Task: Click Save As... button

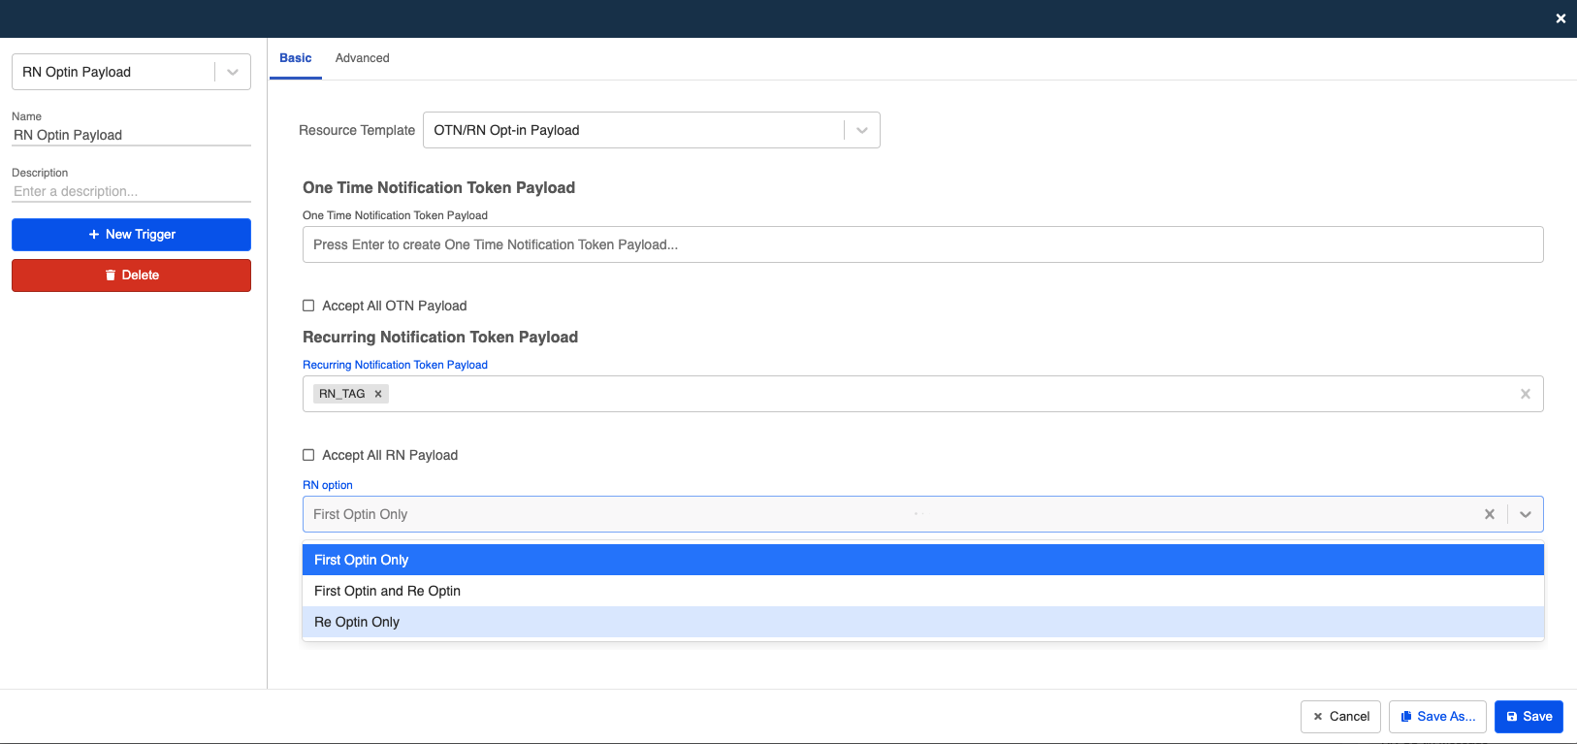Action: click(1437, 717)
